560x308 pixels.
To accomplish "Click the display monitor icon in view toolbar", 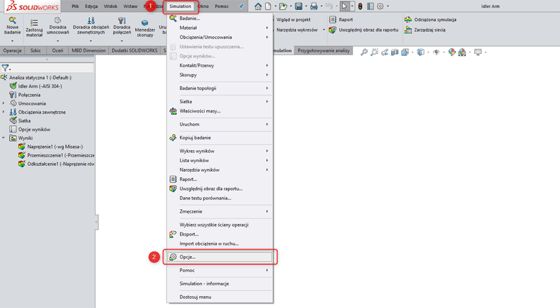I will pyautogui.click(x=478, y=52).
